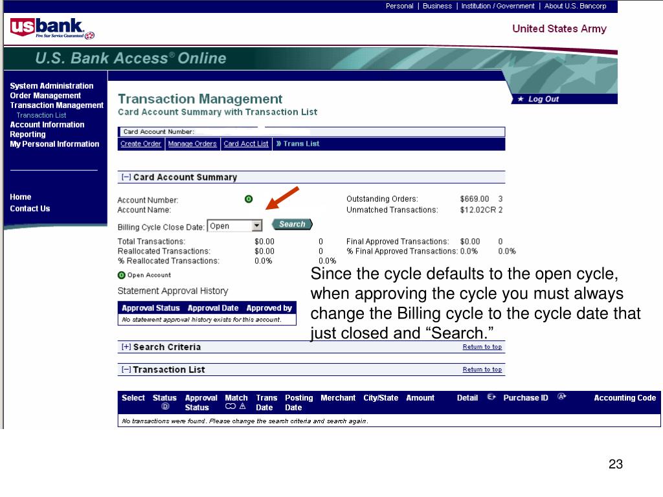Open My Personal Information menu
This screenshot has height=497, width=663.
54,144
